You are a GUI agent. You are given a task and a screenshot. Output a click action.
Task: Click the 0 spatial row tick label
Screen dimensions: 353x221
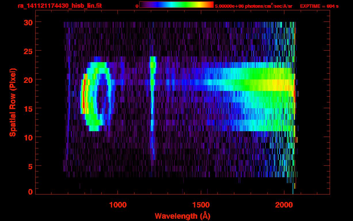[x=30, y=192]
